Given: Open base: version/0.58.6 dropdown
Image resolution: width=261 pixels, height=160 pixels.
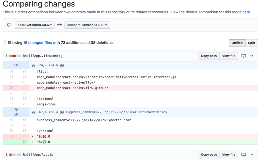Looking at the screenshot, I should click(35, 25).
